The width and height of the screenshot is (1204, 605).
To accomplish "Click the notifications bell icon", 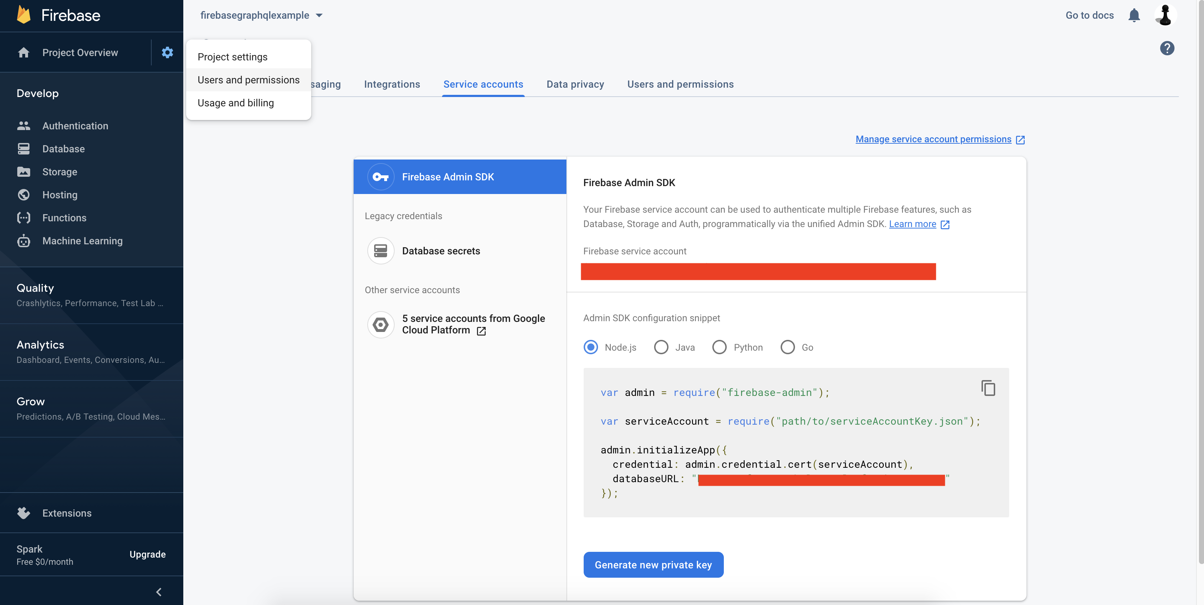I will tap(1134, 15).
